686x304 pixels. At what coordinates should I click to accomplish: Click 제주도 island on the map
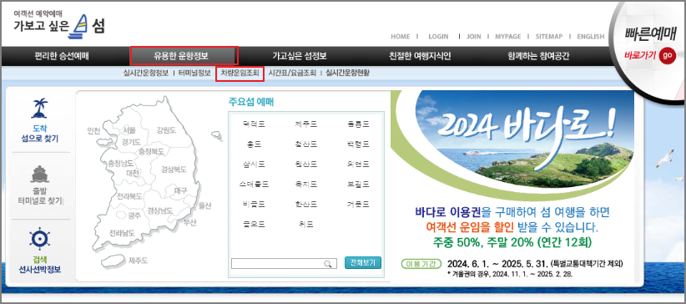click(x=139, y=261)
